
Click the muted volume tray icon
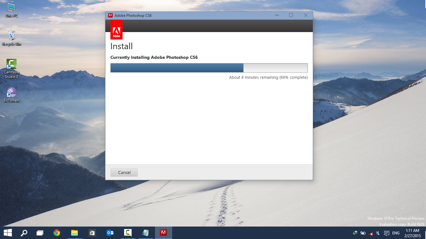tap(378, 233)
